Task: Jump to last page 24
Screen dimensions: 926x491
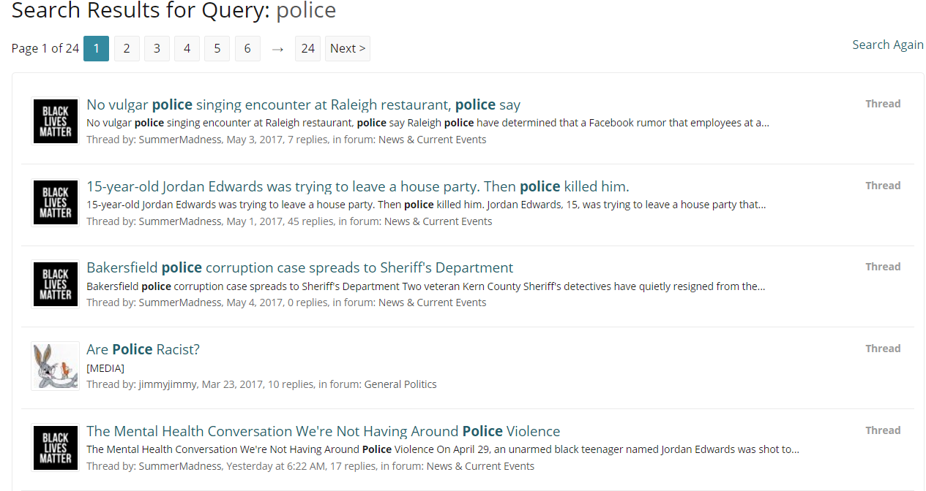Action: [307, 48]
